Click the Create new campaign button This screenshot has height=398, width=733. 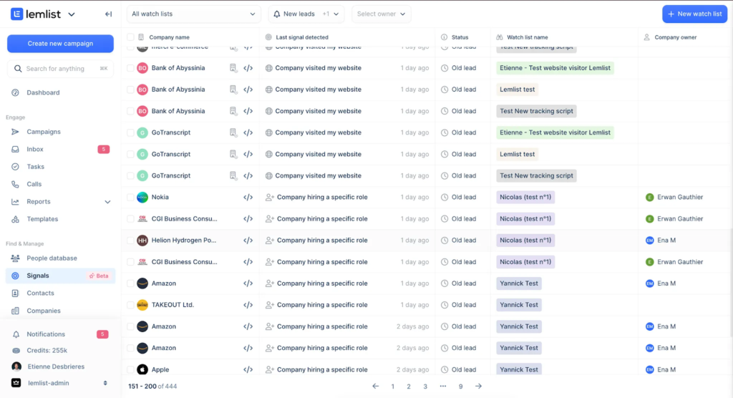click(x=60, y=44)
